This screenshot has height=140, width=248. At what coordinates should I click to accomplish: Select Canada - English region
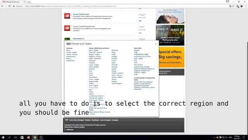(x=71, y=52)
